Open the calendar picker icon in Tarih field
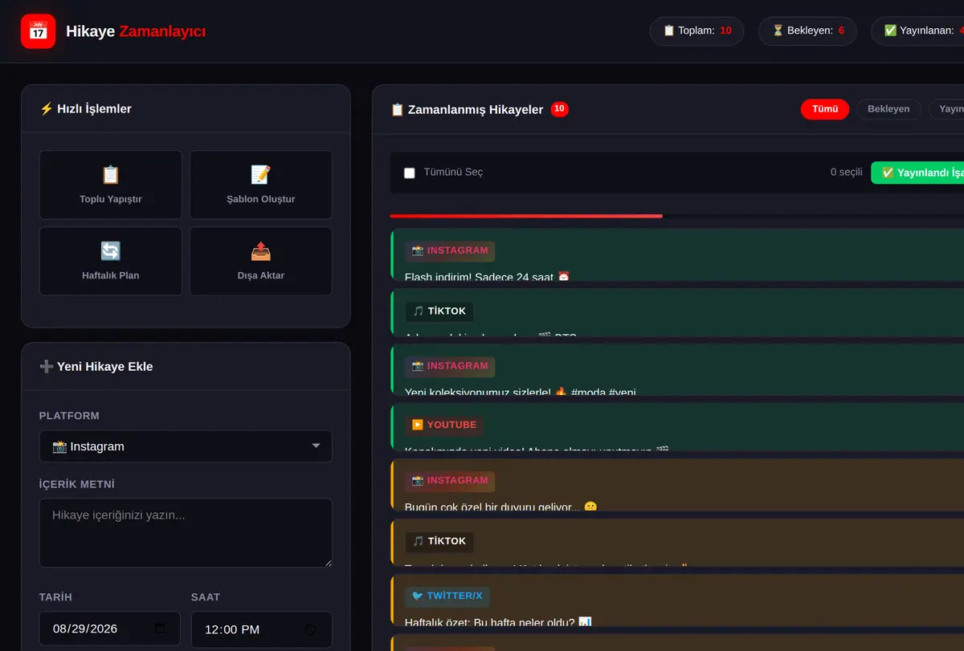The width and height of the screenshot is (964, 651). (x=160, y=629)
